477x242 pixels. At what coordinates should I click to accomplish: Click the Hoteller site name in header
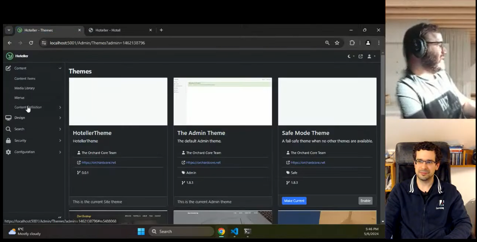pyautogui.click(x=22, y=56)
